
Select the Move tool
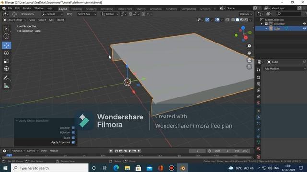click(6, 45)
